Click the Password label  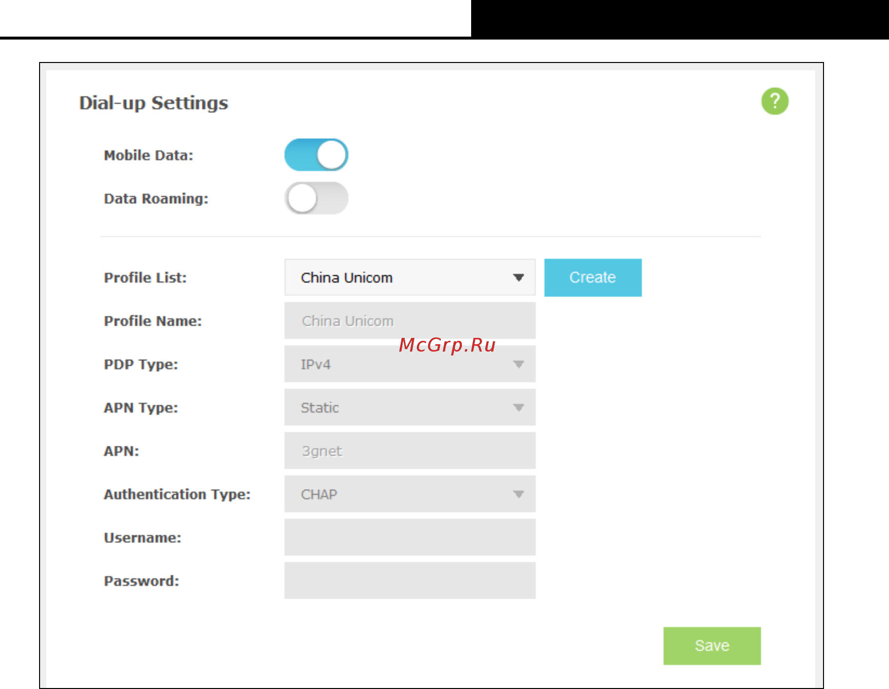pos(141,581)
